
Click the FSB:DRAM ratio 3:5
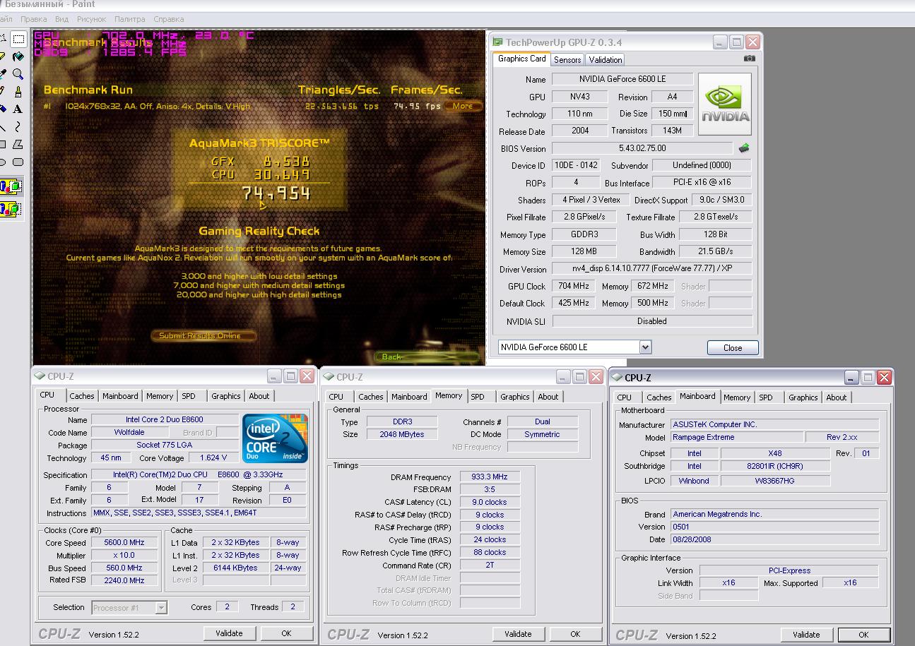click(490, 489)
